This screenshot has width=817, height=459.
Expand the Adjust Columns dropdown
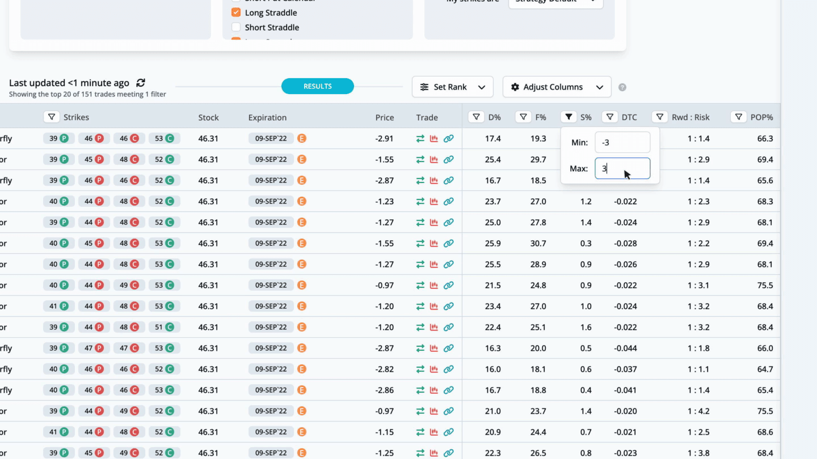557,87
